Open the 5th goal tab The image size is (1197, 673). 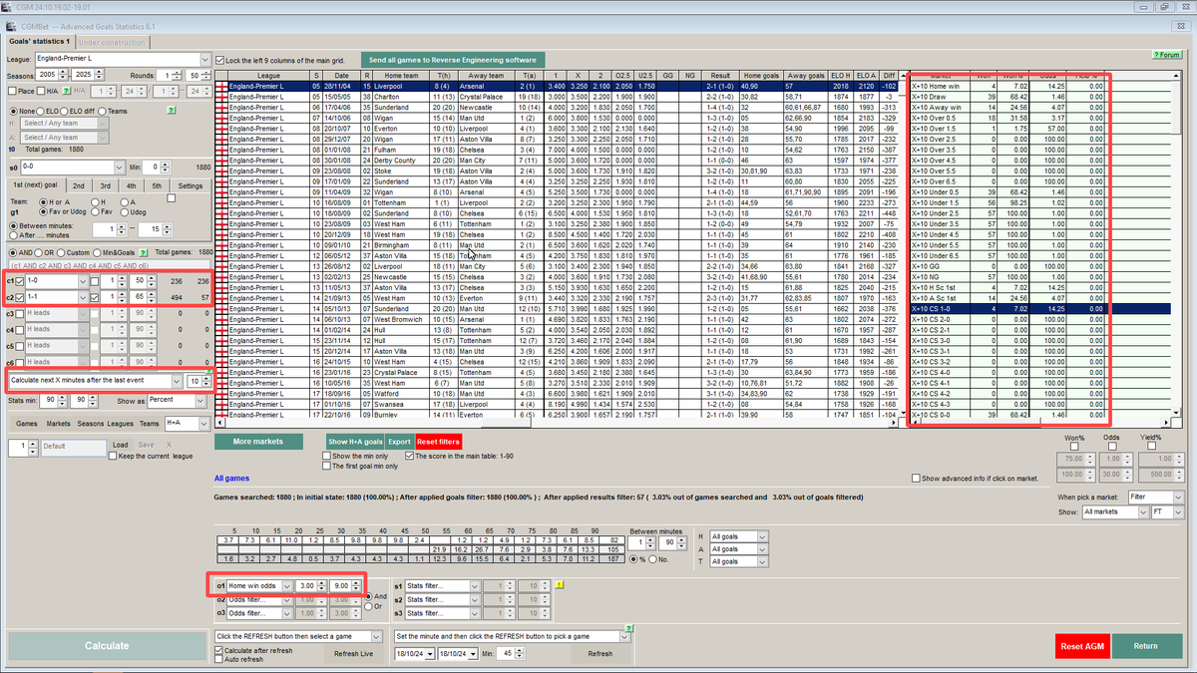tap(156, 185)
